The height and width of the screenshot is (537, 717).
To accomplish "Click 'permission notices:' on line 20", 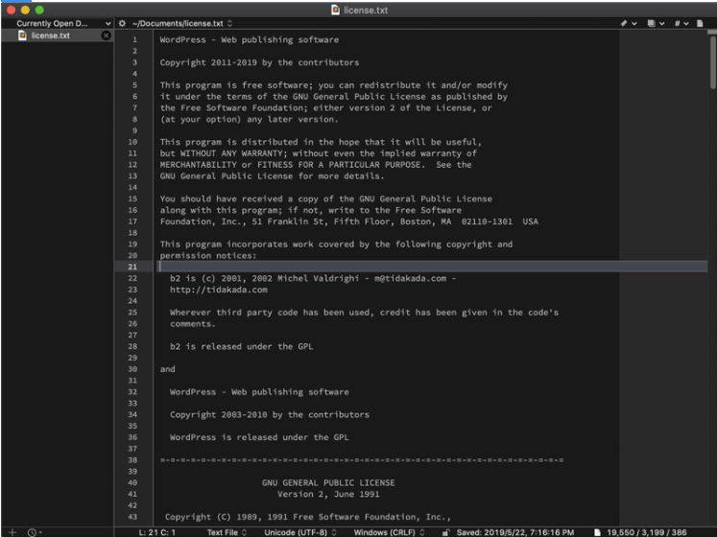I will point(208,255).
